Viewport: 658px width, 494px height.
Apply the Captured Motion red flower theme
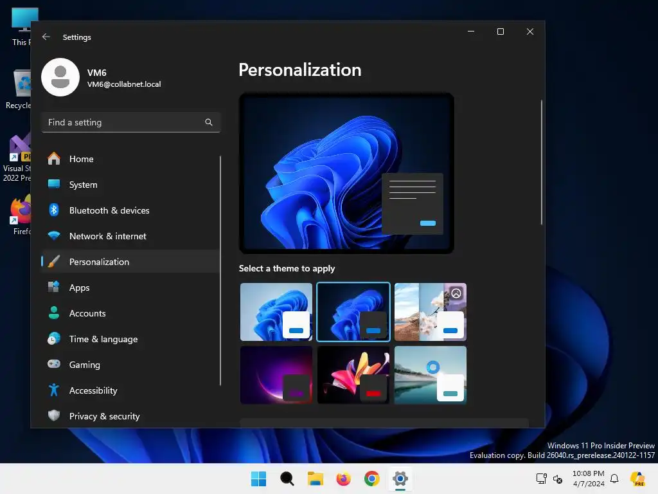pyautogui.click(x=353, y=375)
